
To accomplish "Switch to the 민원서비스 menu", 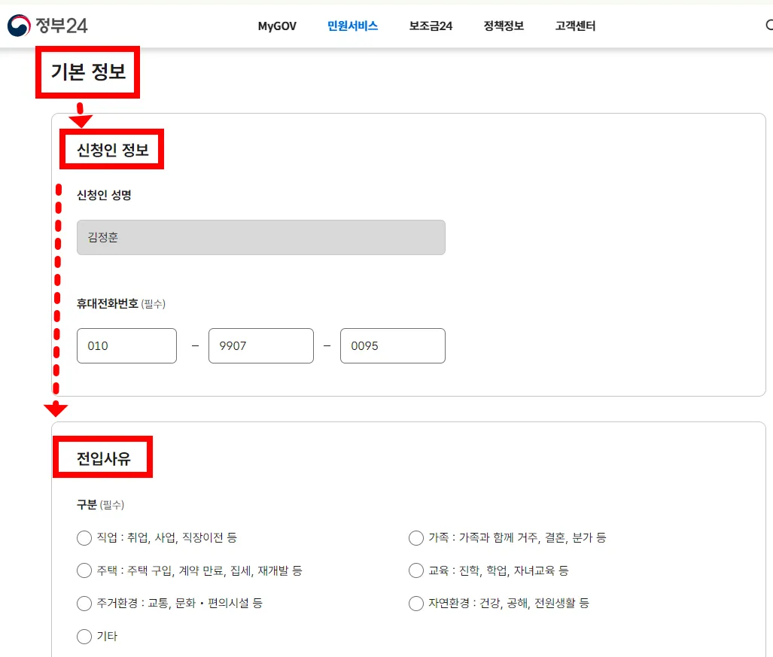I will click(x=352, y=25).
